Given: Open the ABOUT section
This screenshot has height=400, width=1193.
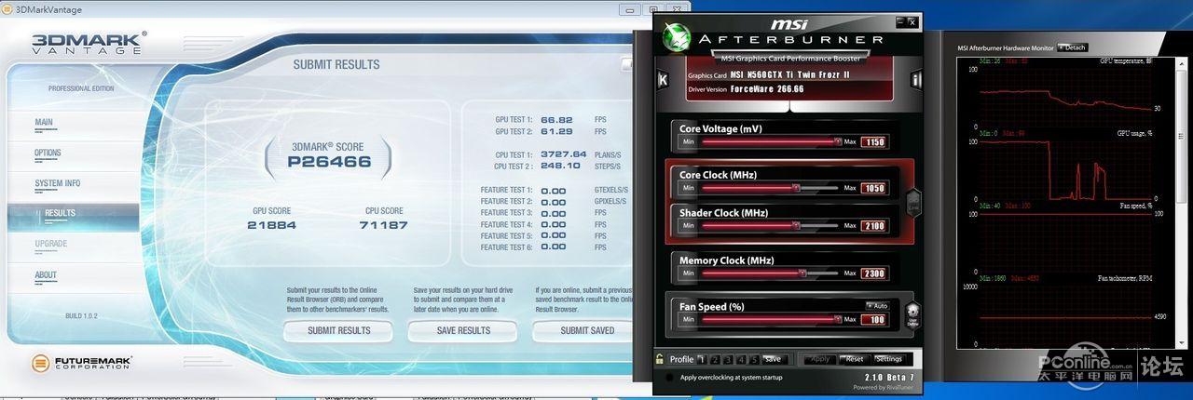Looking at the screenshot, I should click(46, 275).
